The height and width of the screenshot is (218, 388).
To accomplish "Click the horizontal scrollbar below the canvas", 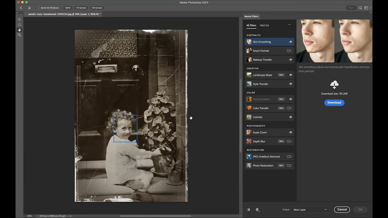I will pos(156,216).
